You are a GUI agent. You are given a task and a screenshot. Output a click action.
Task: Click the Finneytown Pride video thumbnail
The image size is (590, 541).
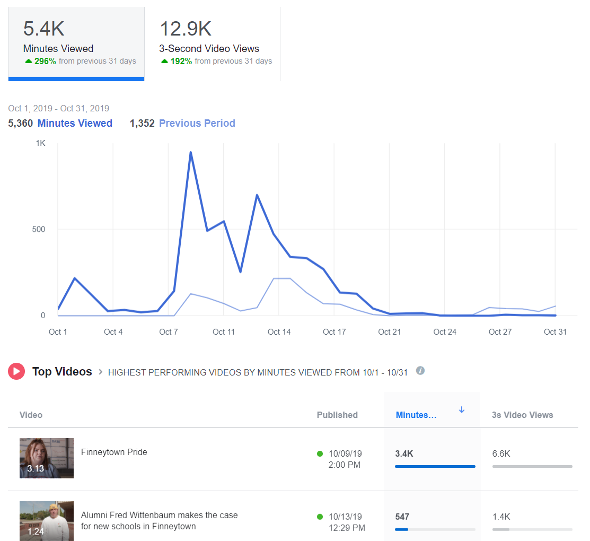coord(47,458)
